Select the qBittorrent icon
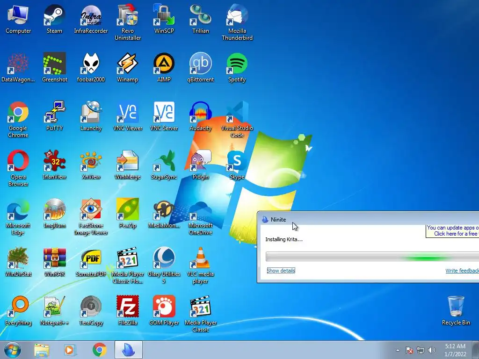 200,67
